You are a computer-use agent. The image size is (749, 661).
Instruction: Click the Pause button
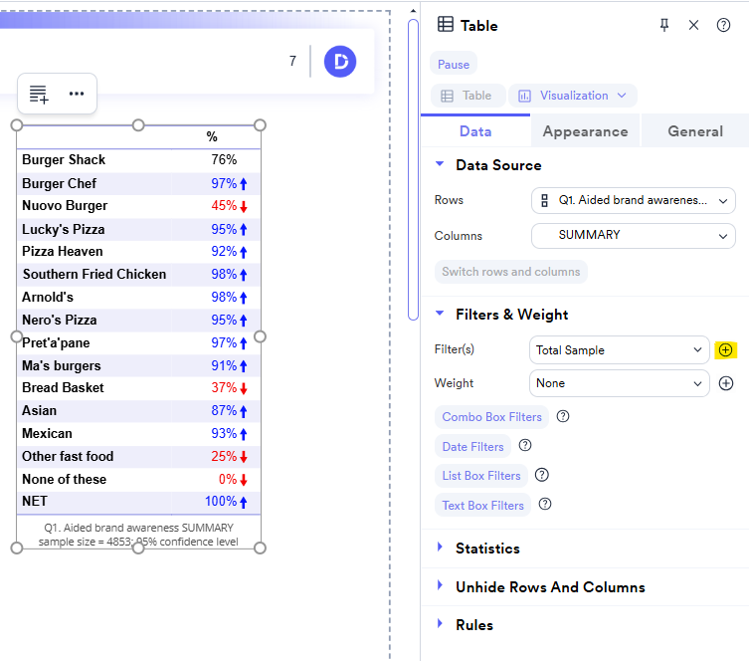pos(454,64)
